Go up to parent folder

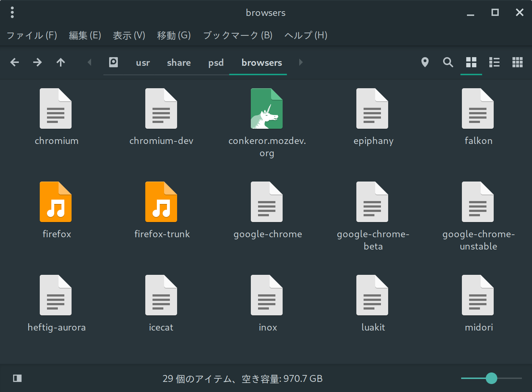pyautogui.click(x=61, y=62)
